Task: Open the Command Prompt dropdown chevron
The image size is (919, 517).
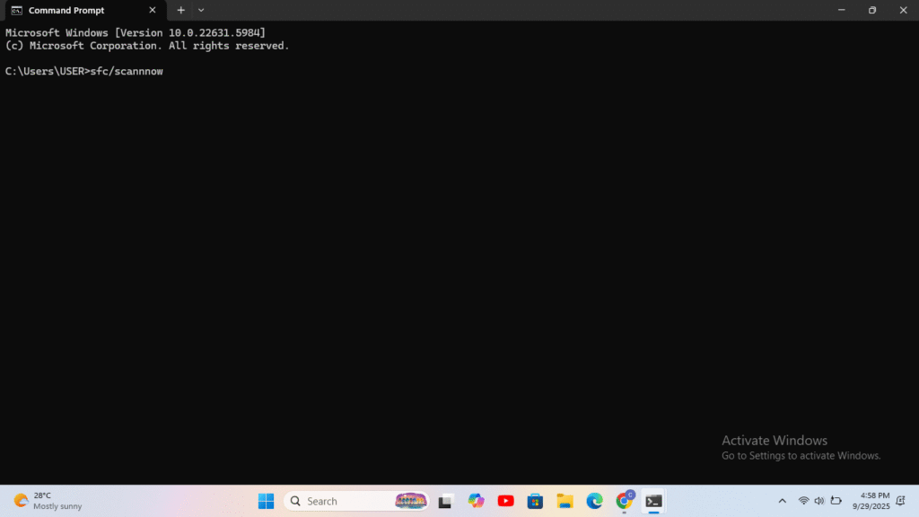Action: (200, 10)
